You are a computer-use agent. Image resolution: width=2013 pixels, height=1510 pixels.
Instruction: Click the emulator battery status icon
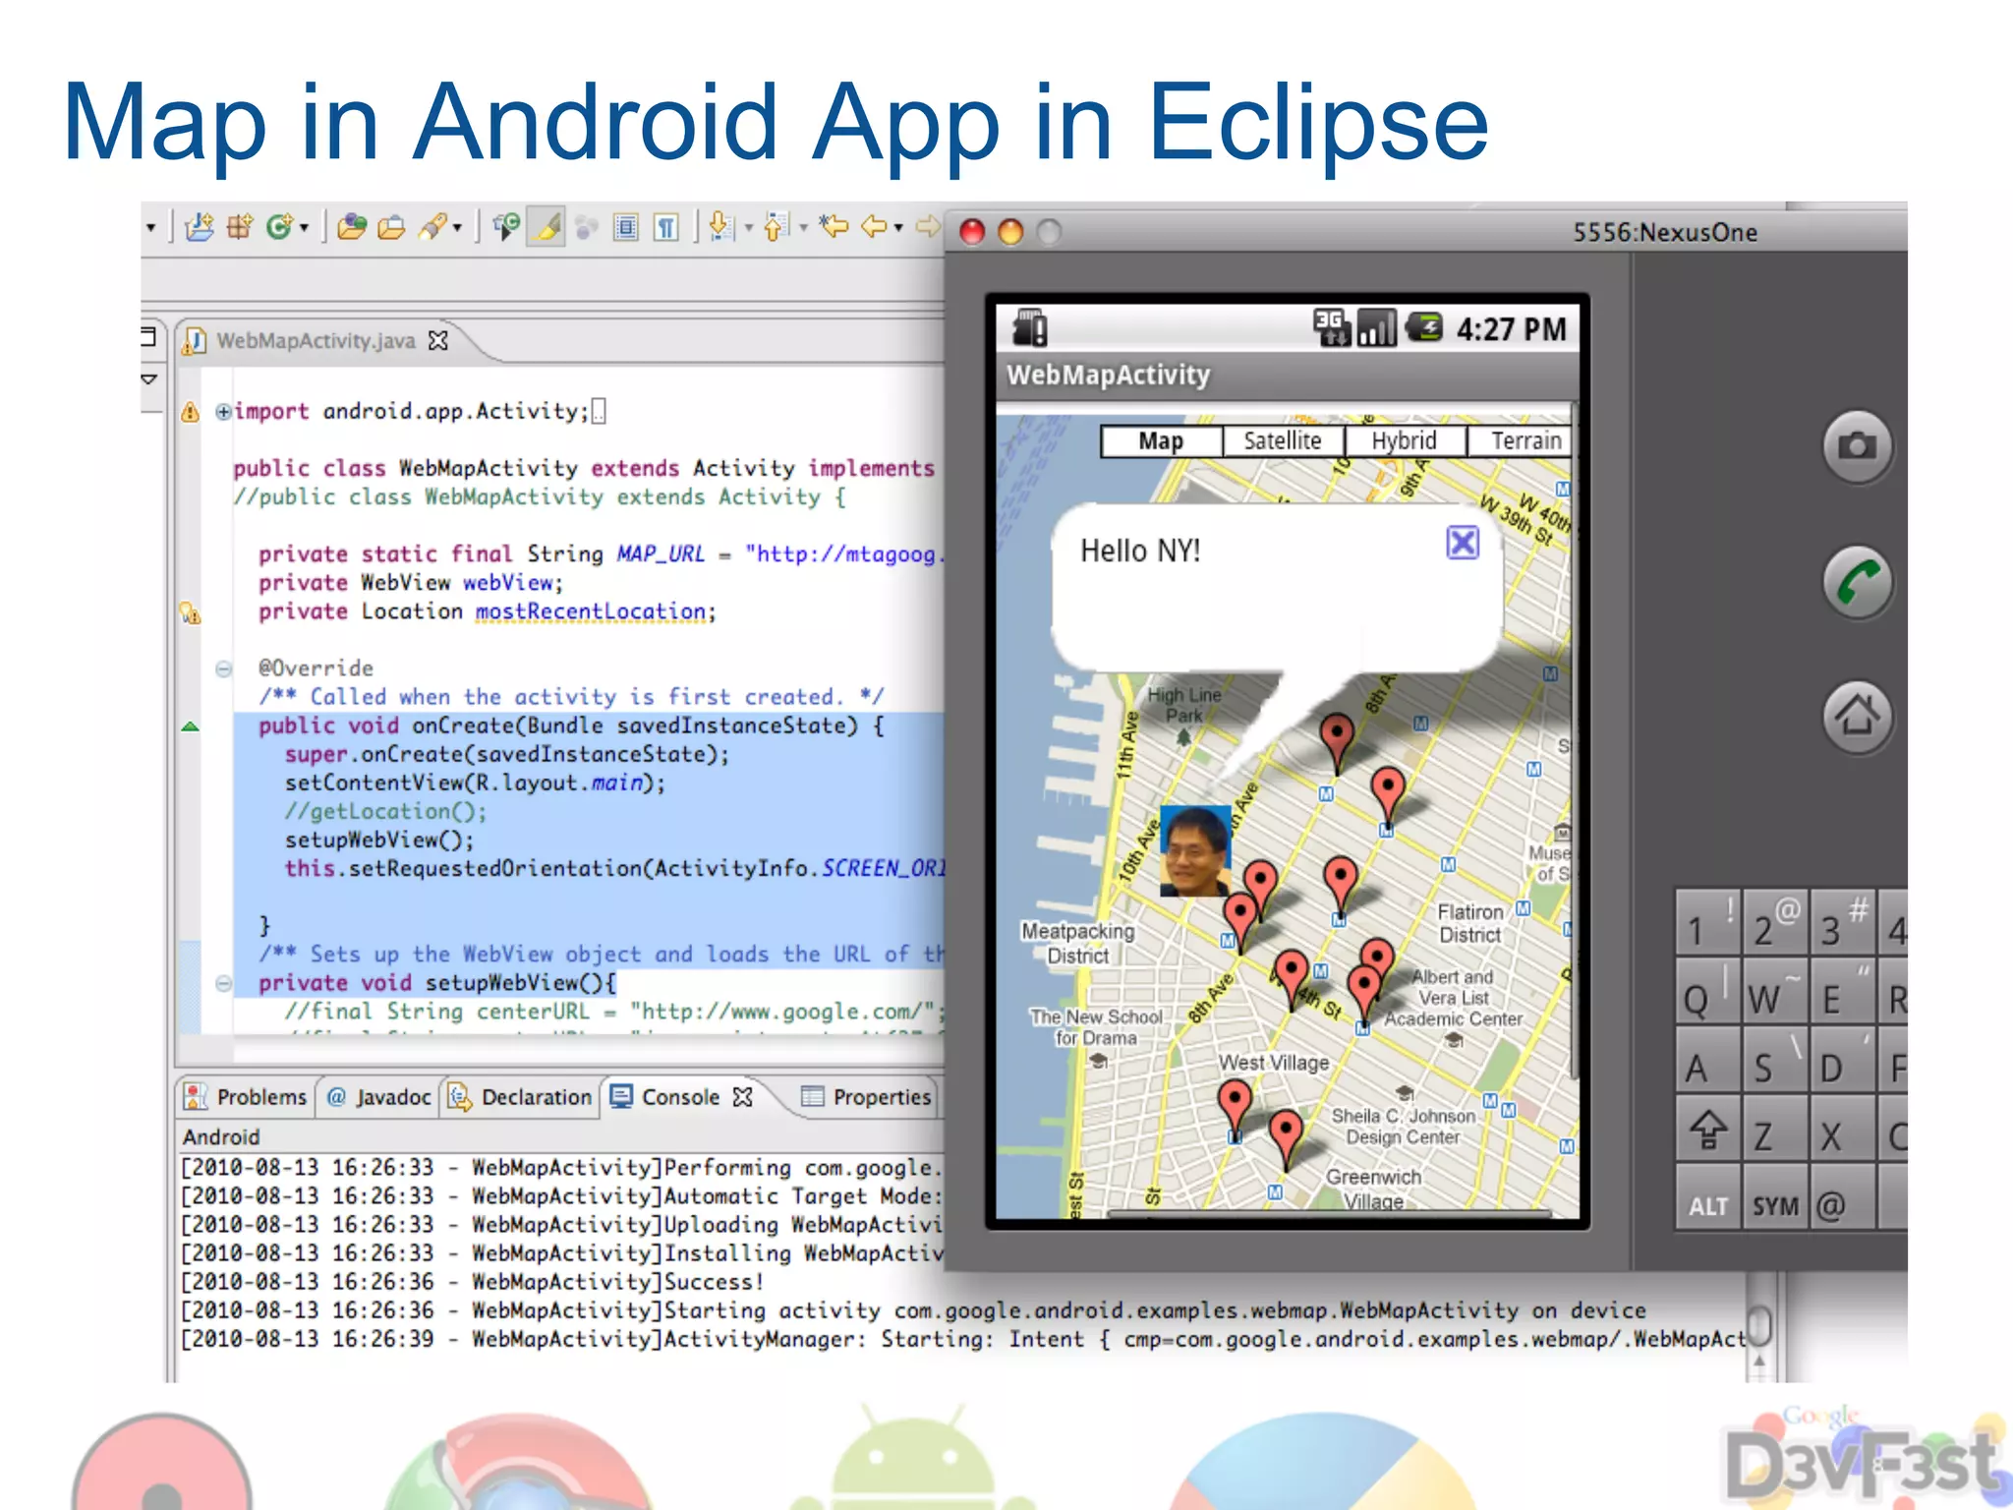[1424, 327]
